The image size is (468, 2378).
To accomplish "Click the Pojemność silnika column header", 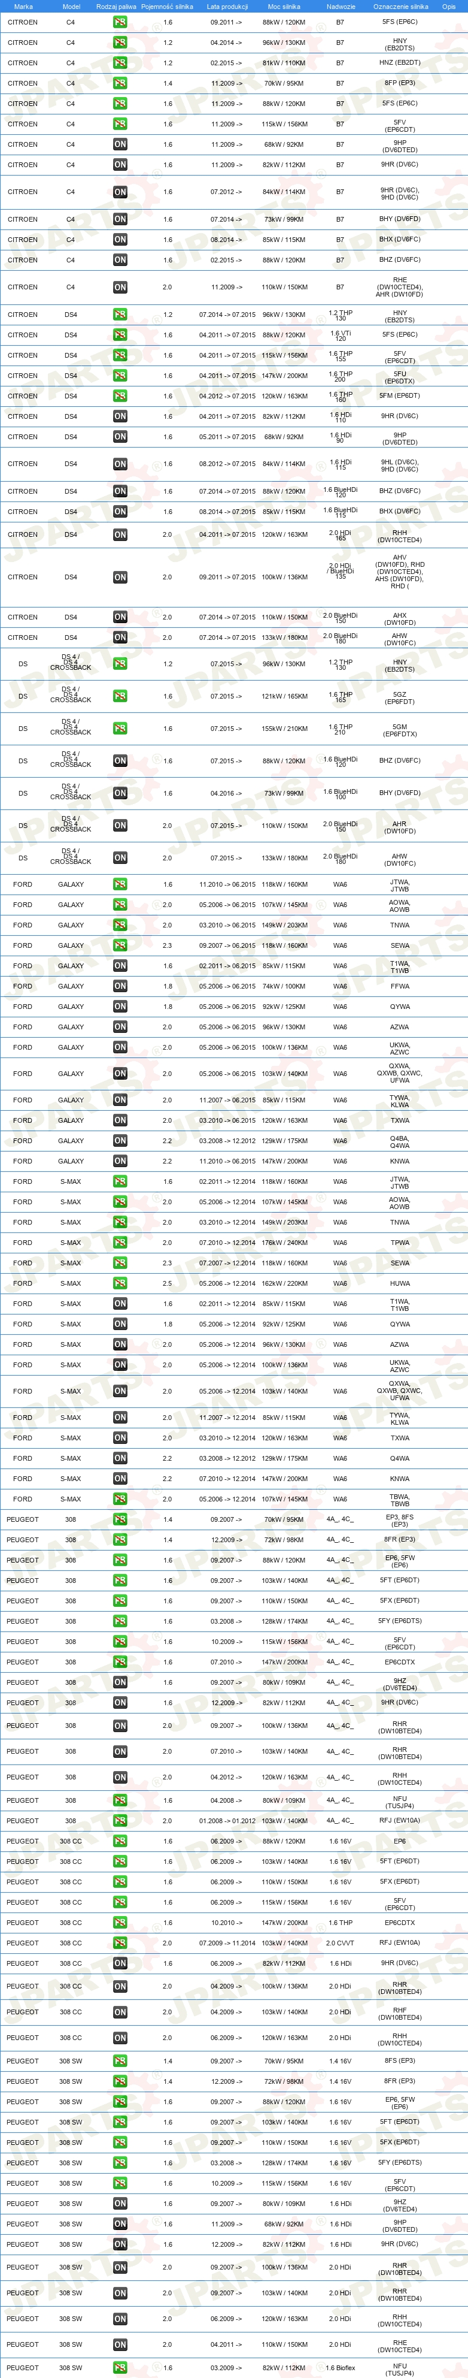I will (x=167, y=7).
